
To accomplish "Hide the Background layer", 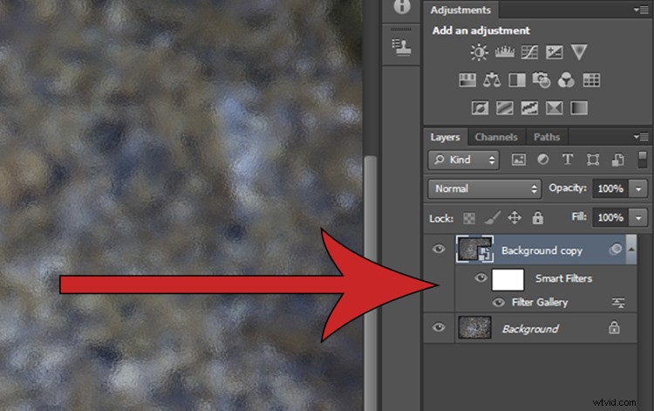I will pos(439,327).
